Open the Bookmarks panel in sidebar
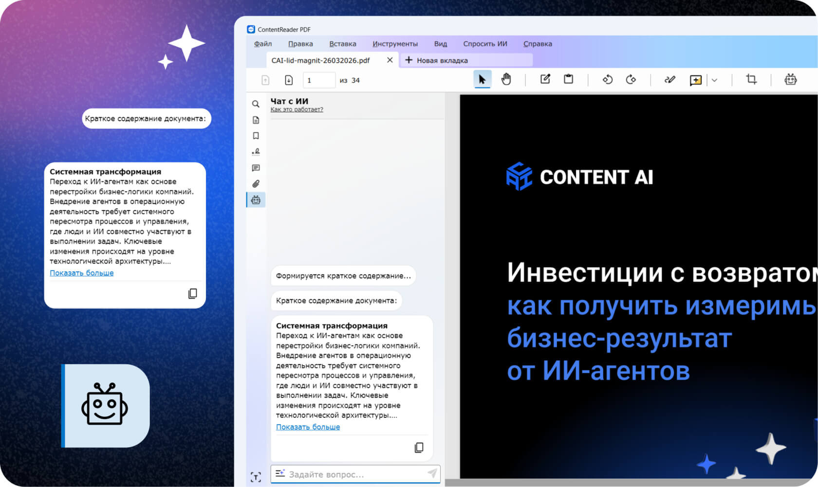This screenshot has width=818, height=487. (x=256, y=136)
